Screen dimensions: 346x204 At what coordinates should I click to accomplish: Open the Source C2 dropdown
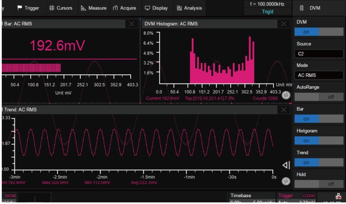319,54
